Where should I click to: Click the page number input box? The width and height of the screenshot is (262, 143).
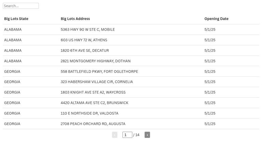127,135
